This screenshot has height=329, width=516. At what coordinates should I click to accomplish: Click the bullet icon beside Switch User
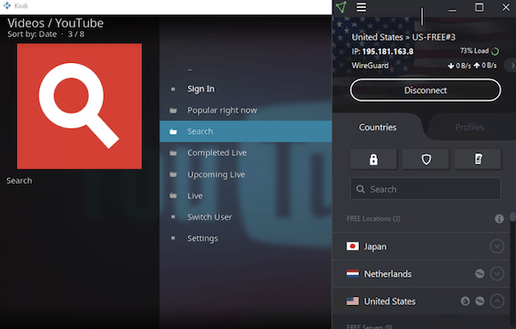coord(173,216)
